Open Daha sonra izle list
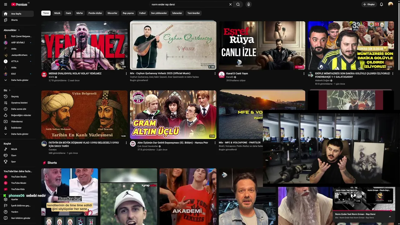Screen dimensions: 400x225 tap(18, 109)
